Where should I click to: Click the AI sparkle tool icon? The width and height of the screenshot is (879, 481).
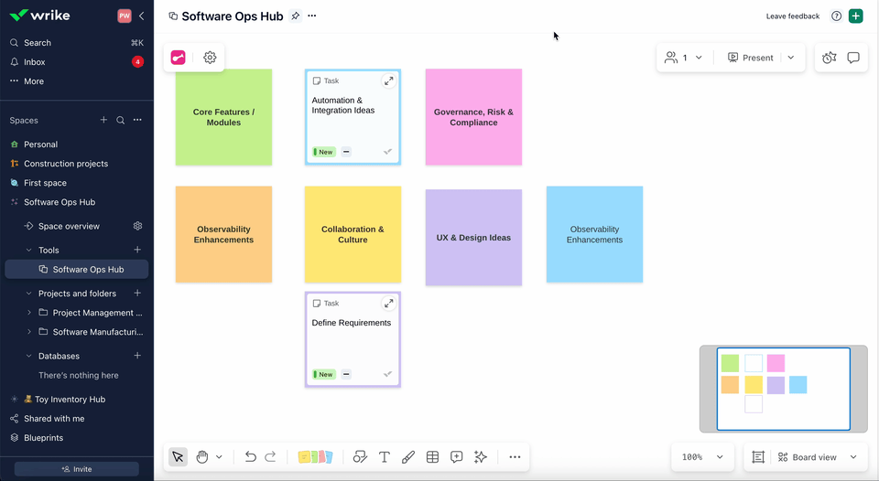pos(481,457)
